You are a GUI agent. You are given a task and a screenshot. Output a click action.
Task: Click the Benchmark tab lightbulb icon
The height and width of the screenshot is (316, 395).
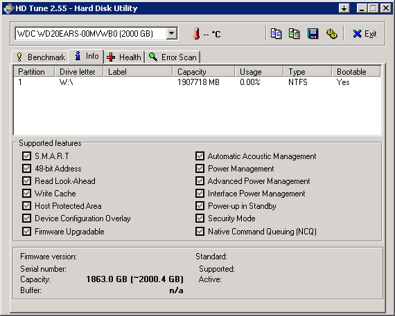coord(19,57)
